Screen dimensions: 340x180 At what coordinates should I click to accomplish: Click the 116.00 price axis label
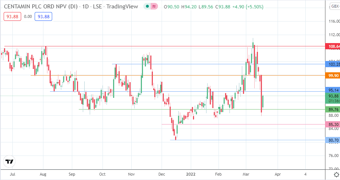(x=334, y=21)
